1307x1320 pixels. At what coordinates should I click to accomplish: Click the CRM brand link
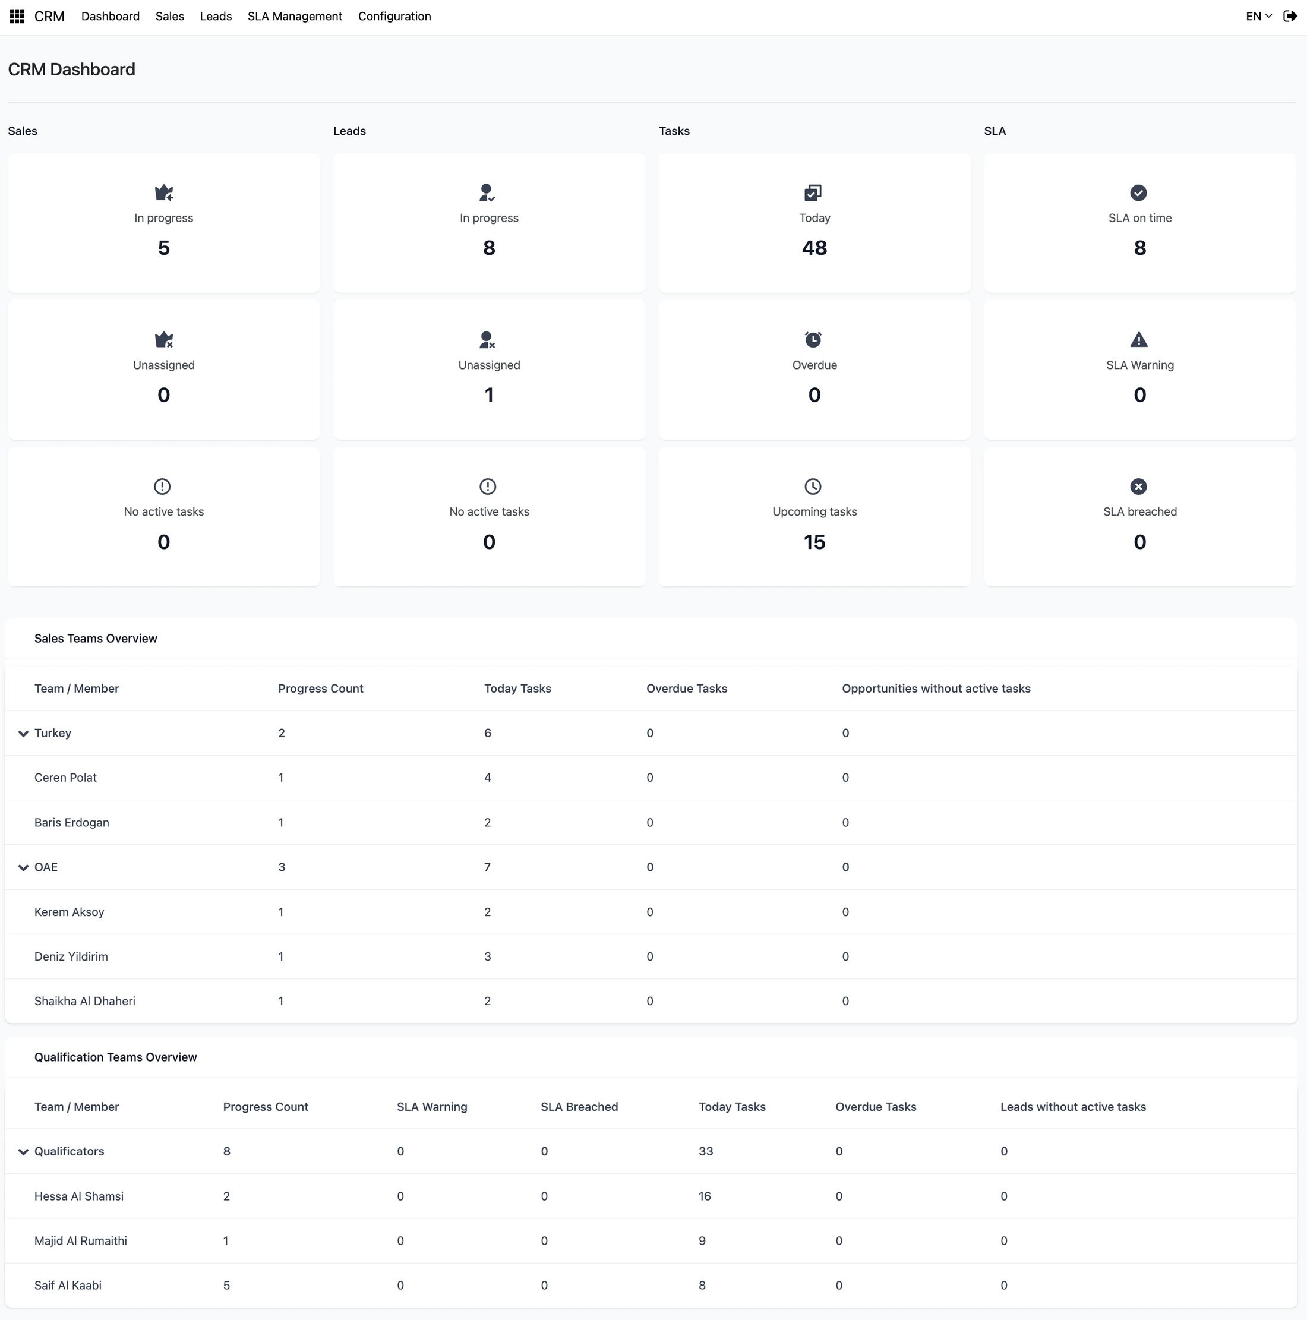[x=49, y=17]
